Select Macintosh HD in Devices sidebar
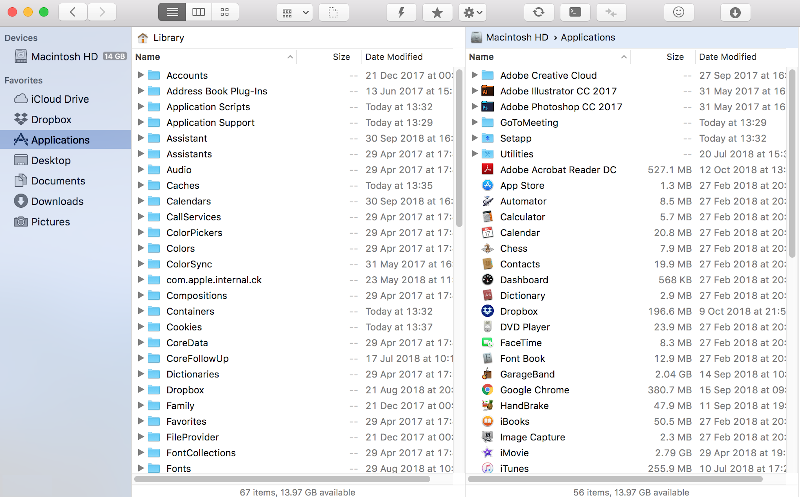The width and height of the screenshot is (800, 497). click(65, 57)
